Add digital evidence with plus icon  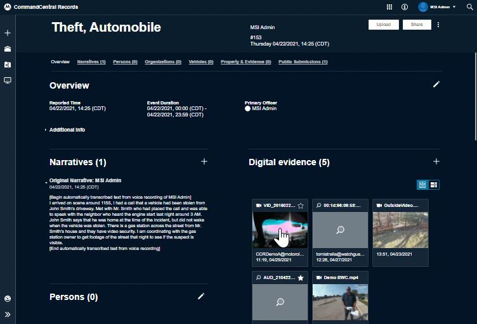[x=436, y=162]
